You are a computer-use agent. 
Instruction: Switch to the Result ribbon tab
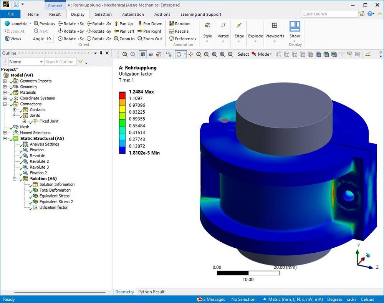tap(55, 15)
